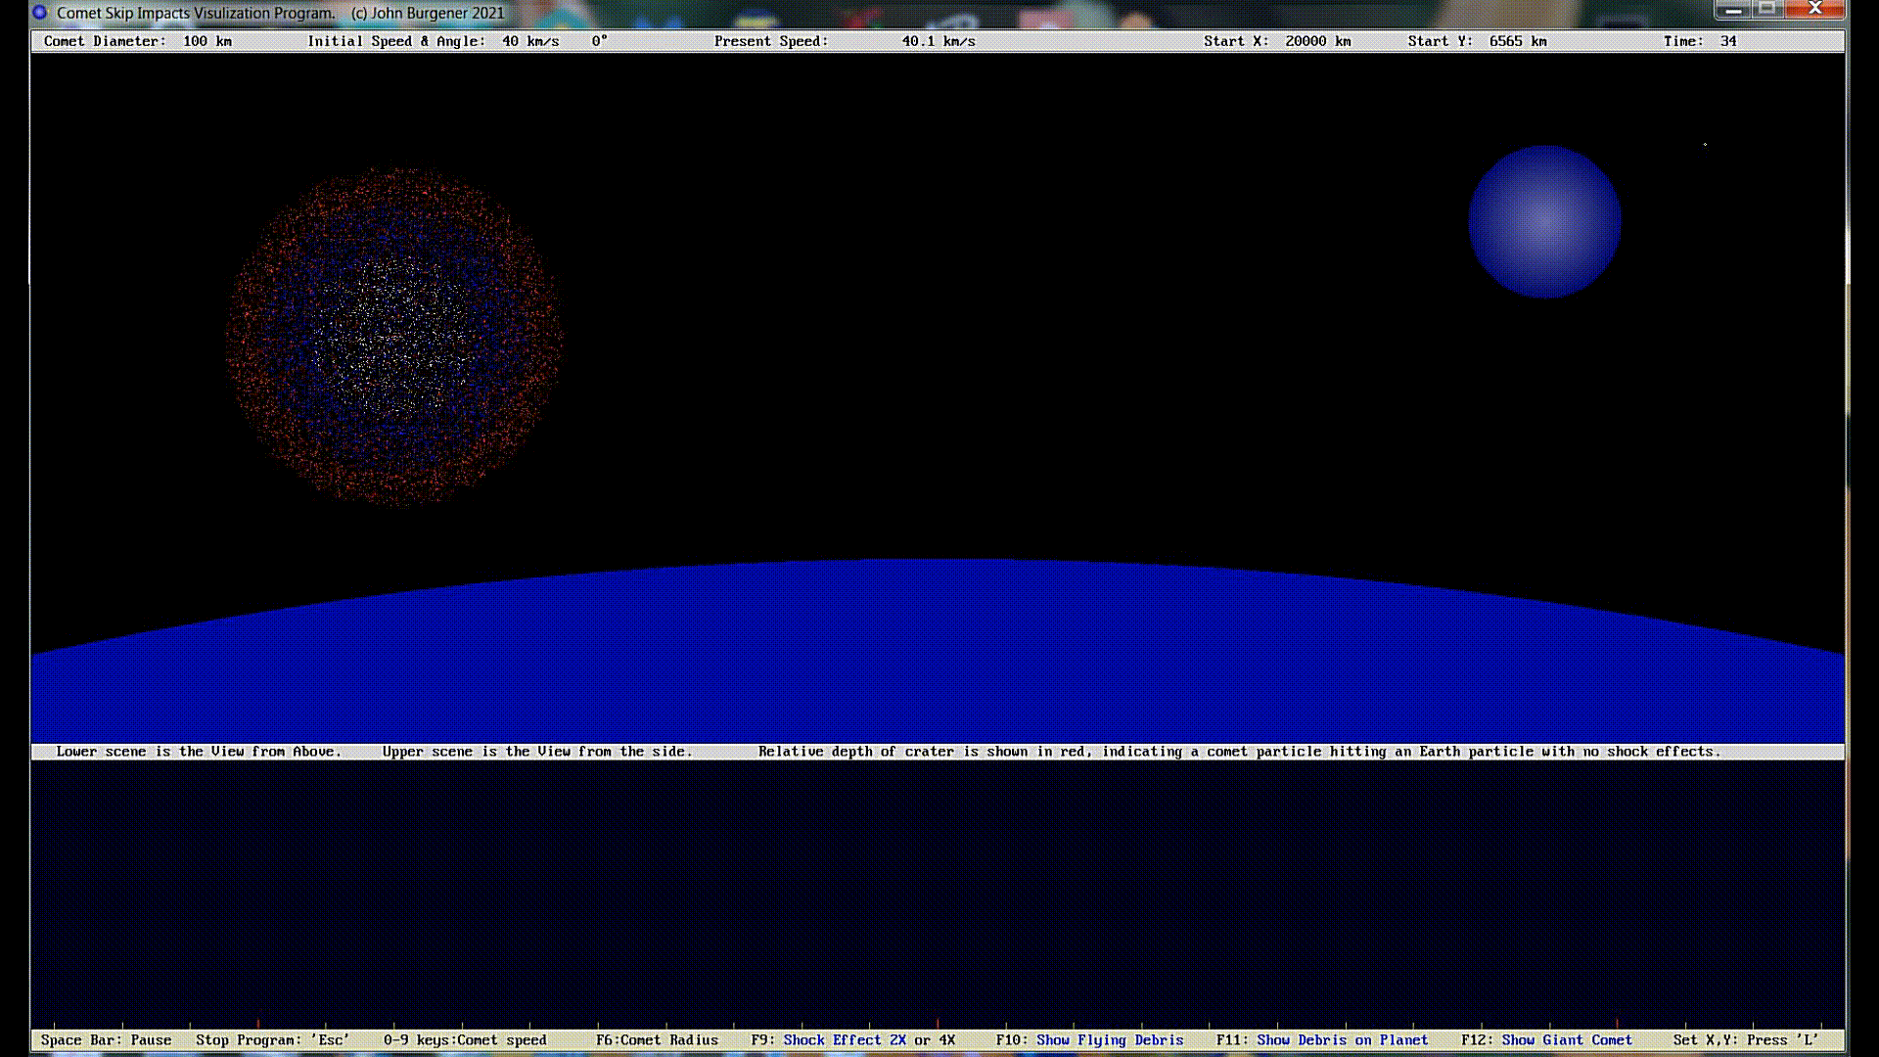
Task: Minimize the Comet Skip Impacts window
Action: point(1733,10)
